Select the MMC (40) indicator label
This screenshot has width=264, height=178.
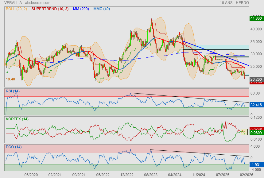[x=102, y=9]
